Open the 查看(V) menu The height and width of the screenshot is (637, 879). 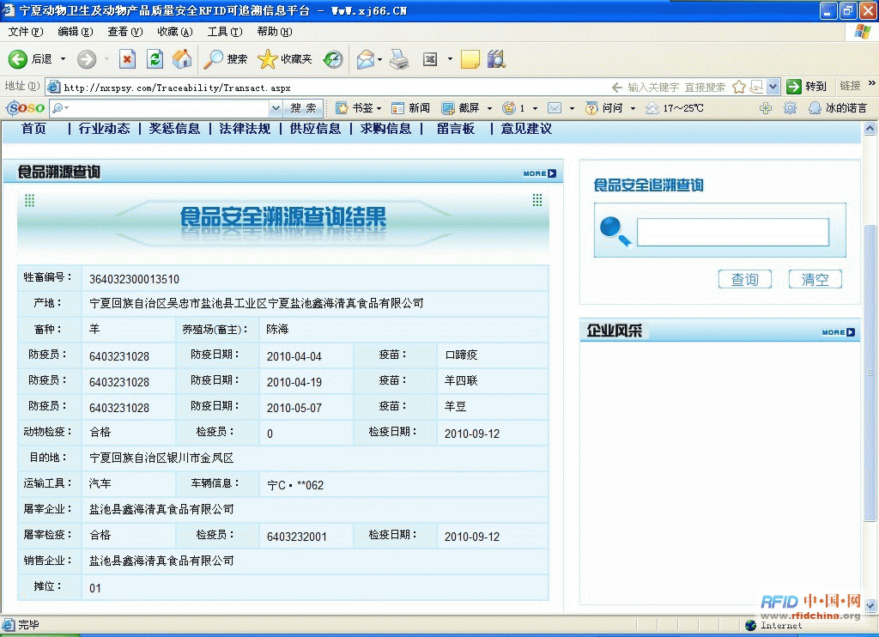tap(124, 32)
